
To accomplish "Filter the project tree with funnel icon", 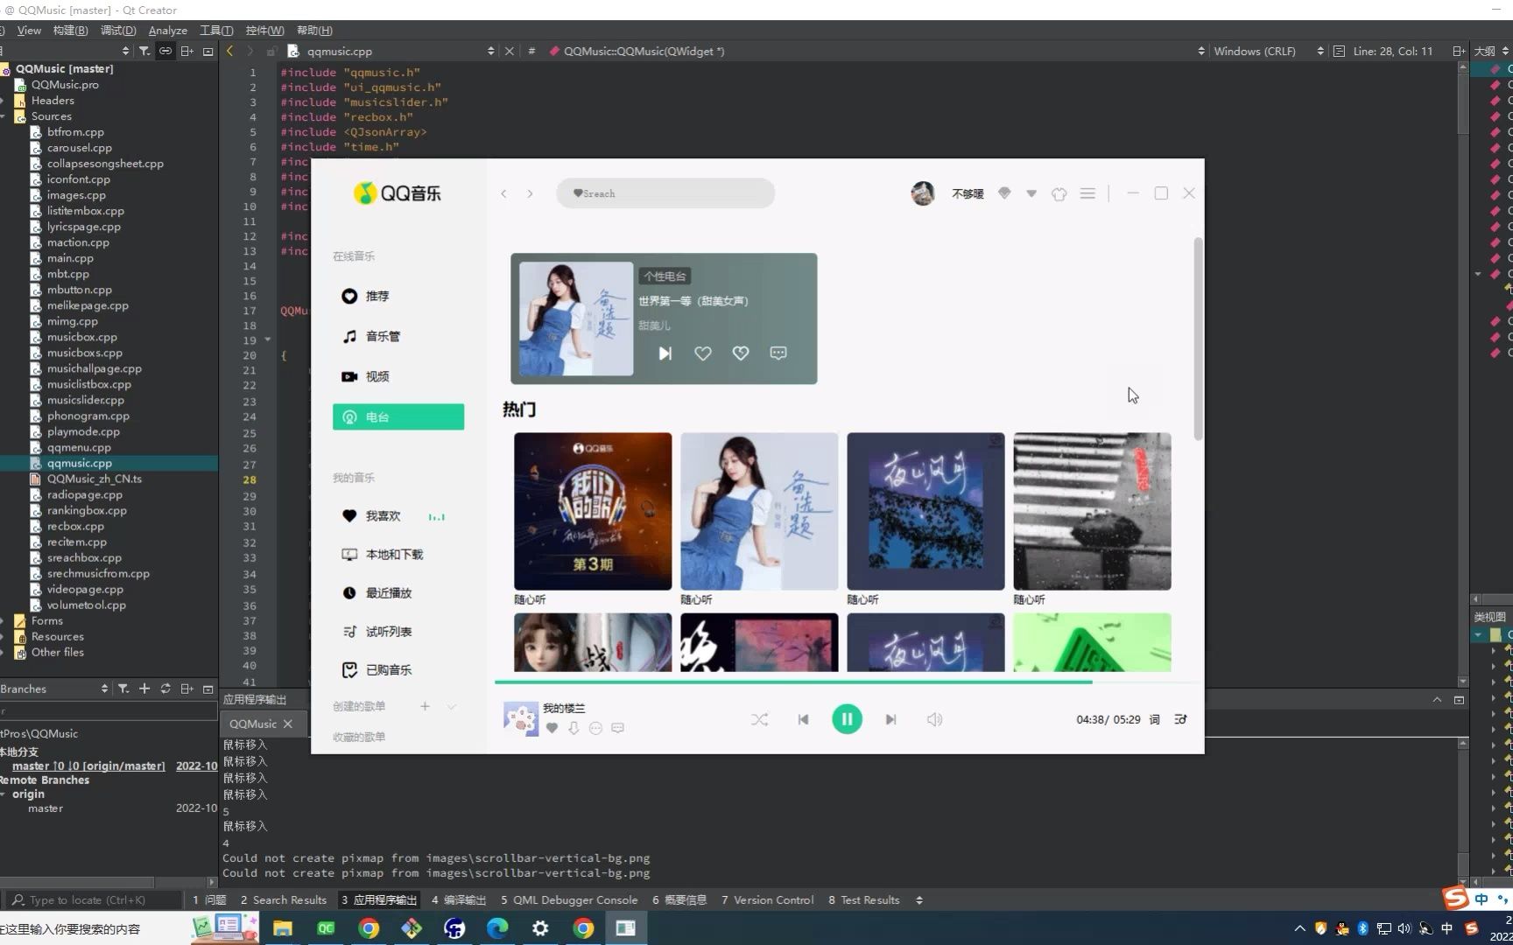I will tap(144, 51).
